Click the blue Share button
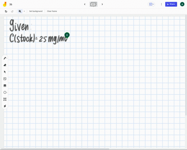Image resolution: width=187 pixels, height=150 pixels. (x=171, y=4)
